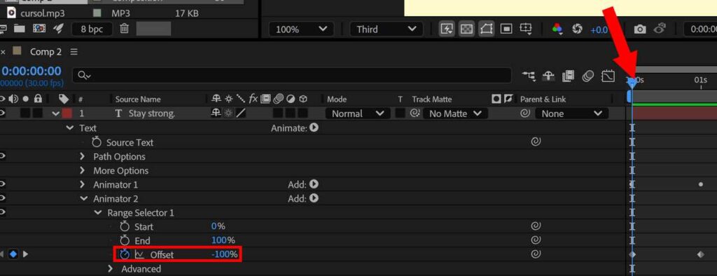Create a new composition from the Project panel
Screen dimensions: 717x276
pyautogui.click(x=39, y=29)
